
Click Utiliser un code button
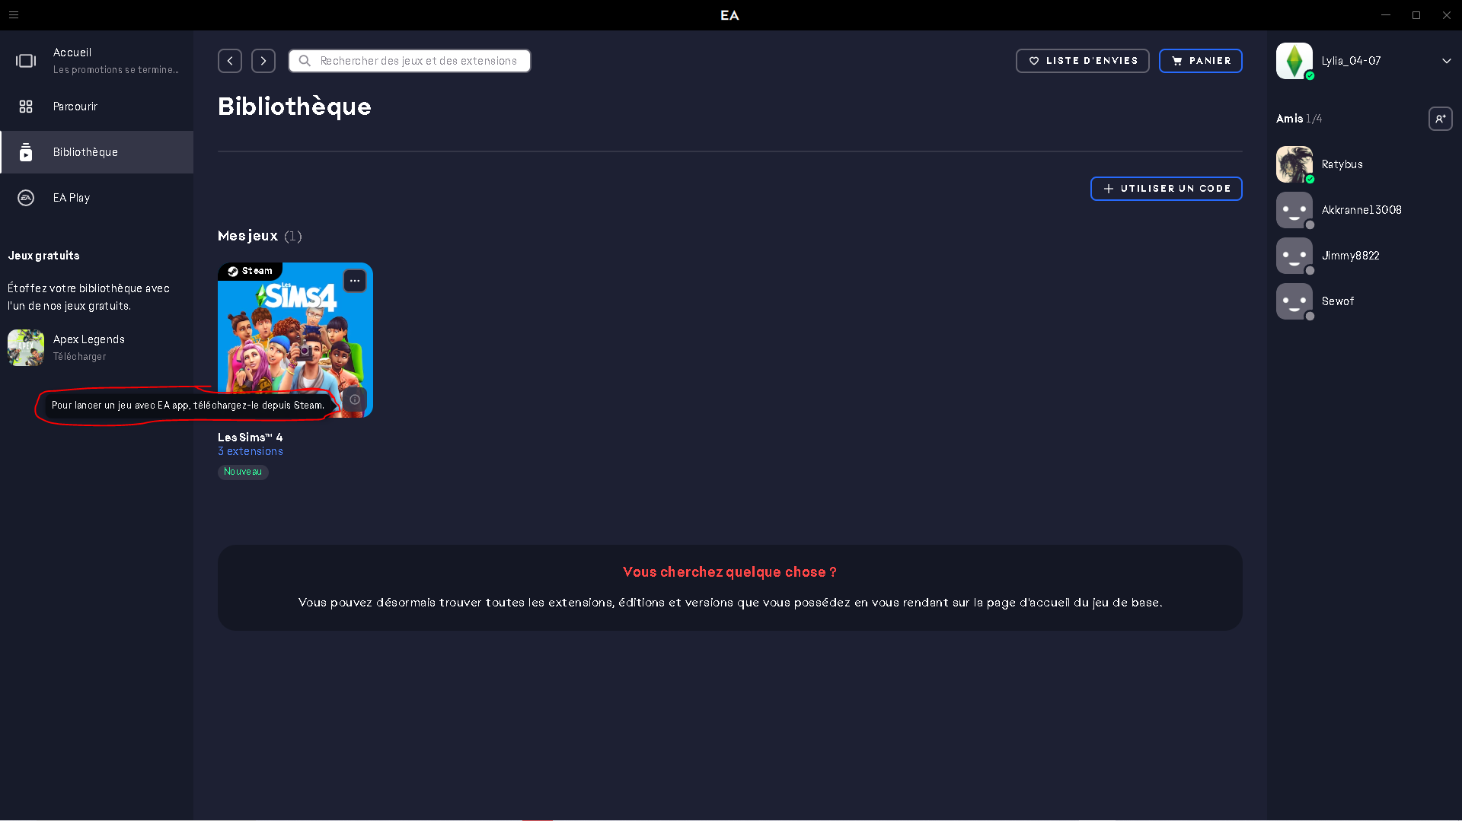tap(1167, 189)
